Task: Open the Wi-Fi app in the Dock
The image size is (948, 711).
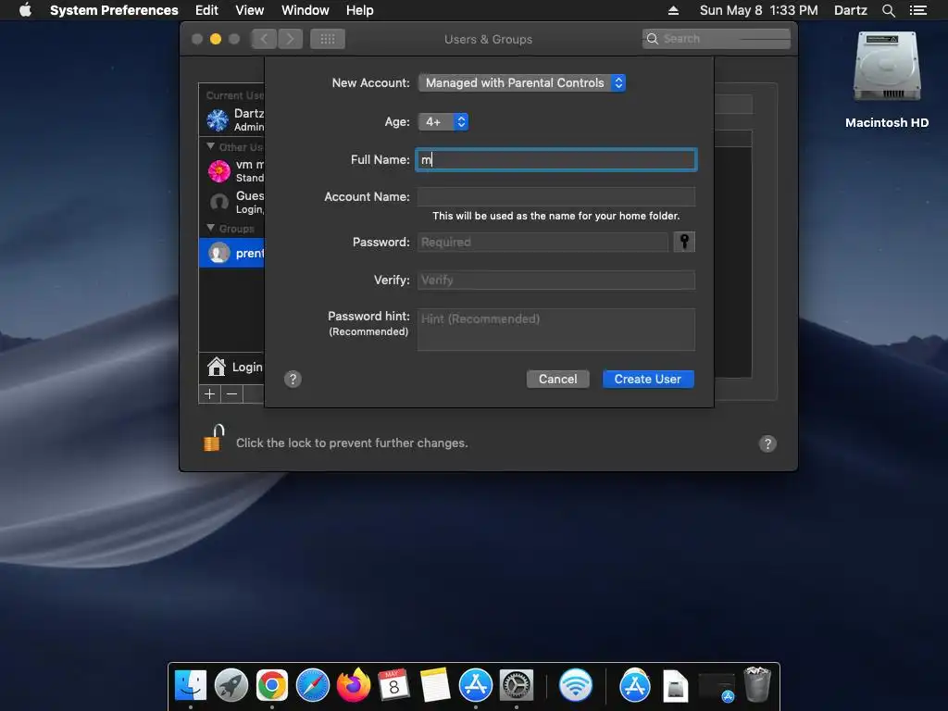Action: tap(575, 685)
